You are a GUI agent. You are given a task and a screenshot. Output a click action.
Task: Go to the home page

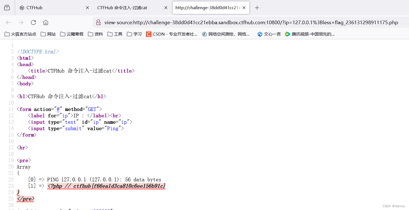tap(46, 23)
